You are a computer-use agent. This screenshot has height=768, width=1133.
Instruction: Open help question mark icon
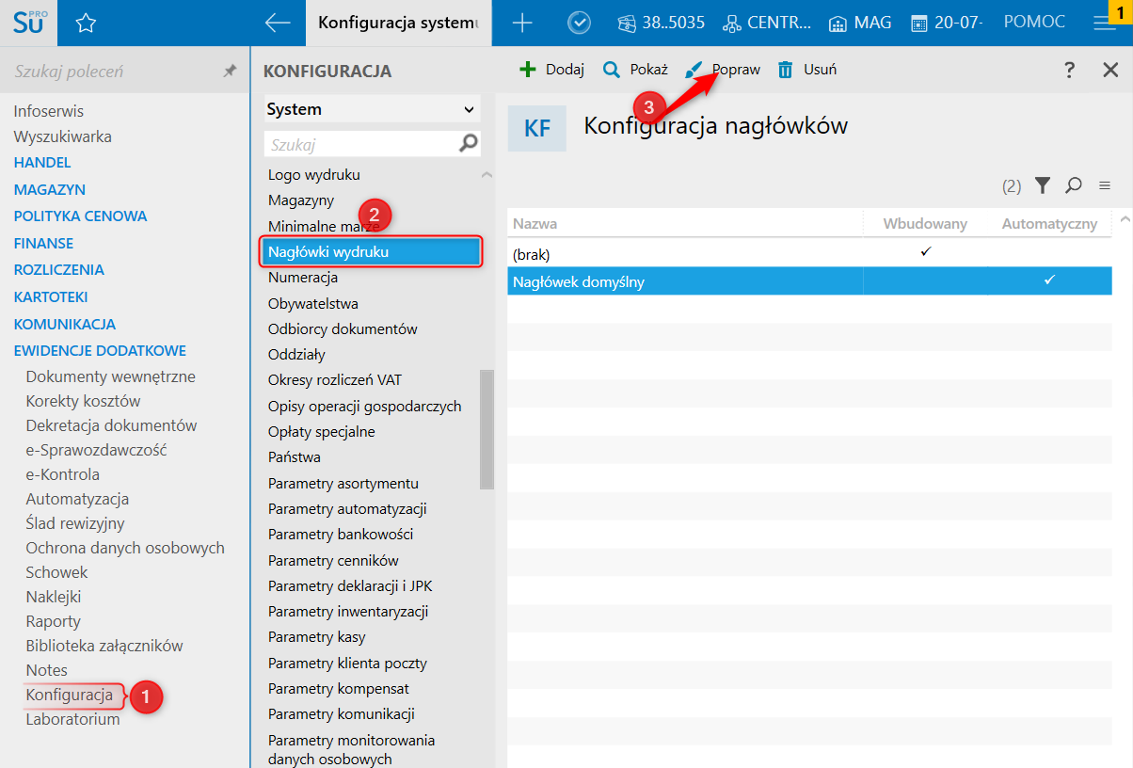pyautogui.click(x=1069, y=70)
